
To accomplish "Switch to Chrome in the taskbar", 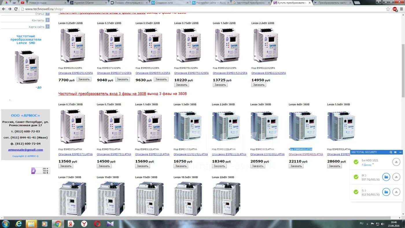I will tap(58, 224).
